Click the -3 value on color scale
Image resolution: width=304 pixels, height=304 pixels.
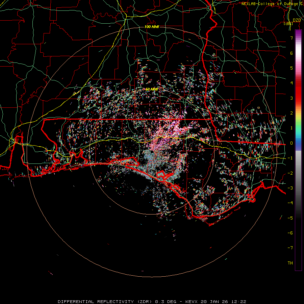[290, 188]
